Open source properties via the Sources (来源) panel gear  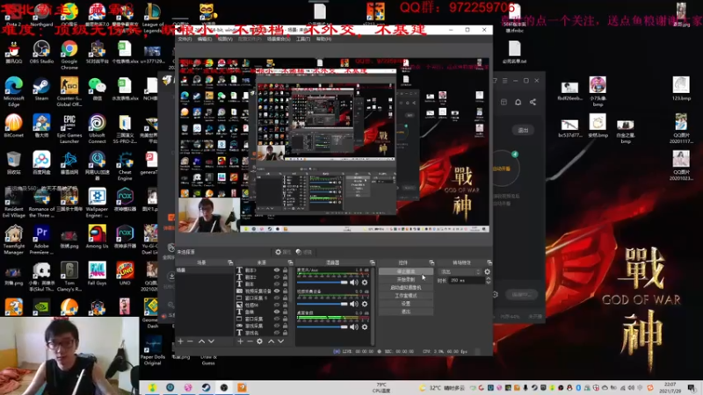coord(259,341)
